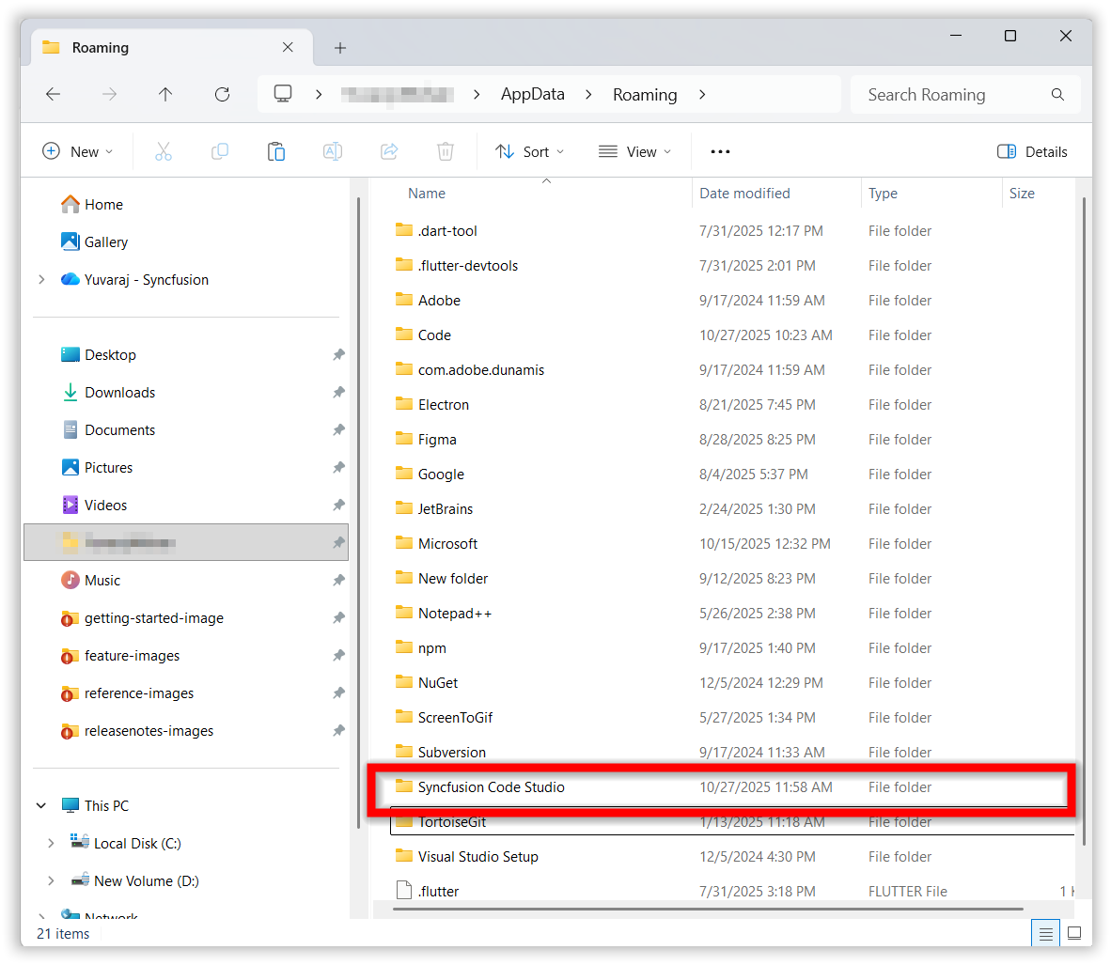Navigate to AppData in breadcrumb
The width and height of the screenshot is (1111, 965).
click(532, 94)
